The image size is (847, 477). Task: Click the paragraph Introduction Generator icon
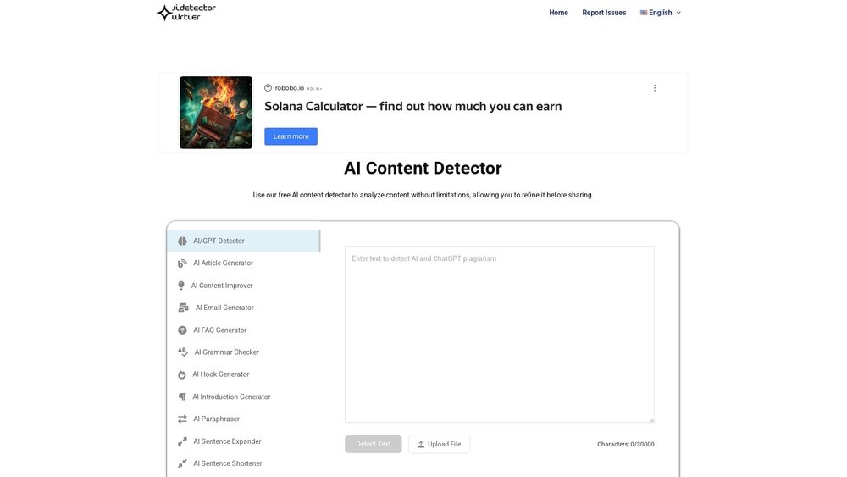click(182, 397)
